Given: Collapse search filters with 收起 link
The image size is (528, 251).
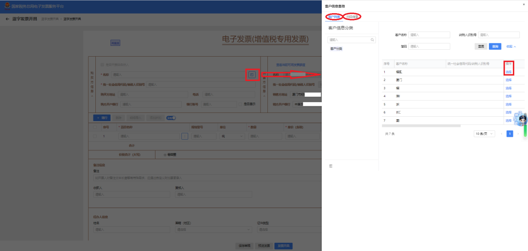Looking at the screenshot, I should coord(511,46).
